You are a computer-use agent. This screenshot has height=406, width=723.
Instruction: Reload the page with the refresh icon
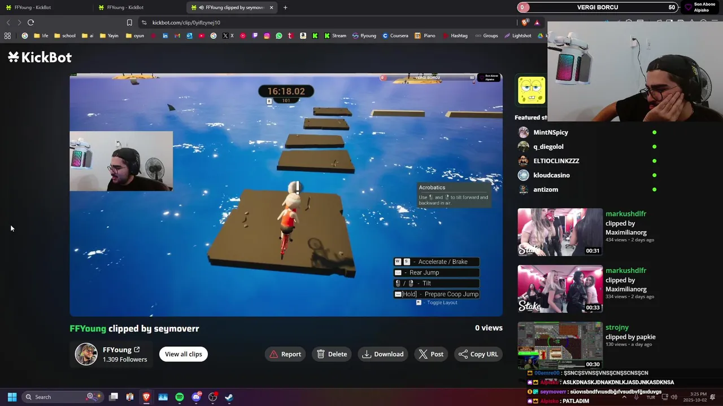[x=31, y=23]
